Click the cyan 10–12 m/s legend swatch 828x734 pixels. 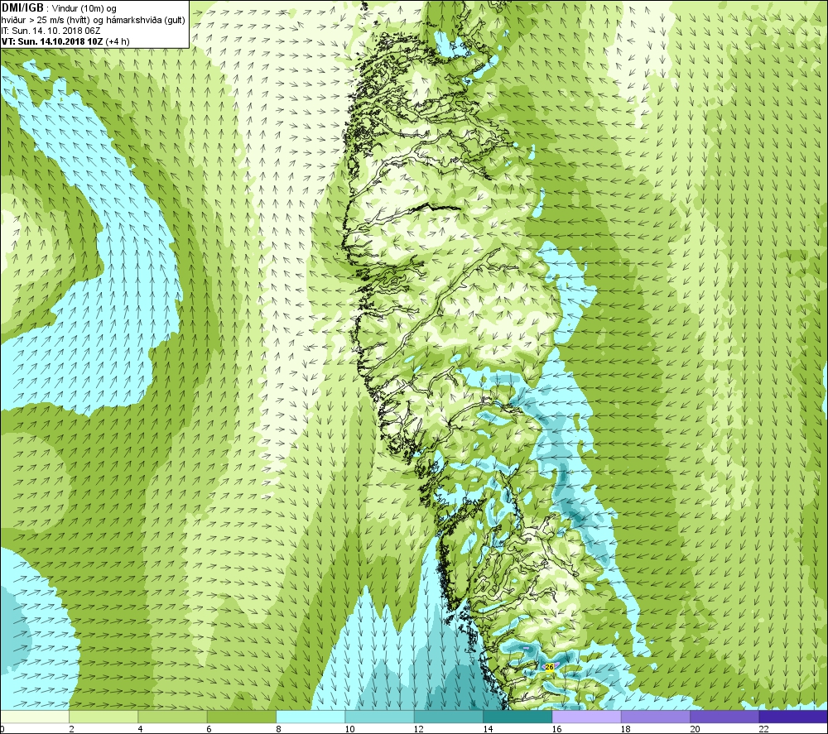[380, 717]
